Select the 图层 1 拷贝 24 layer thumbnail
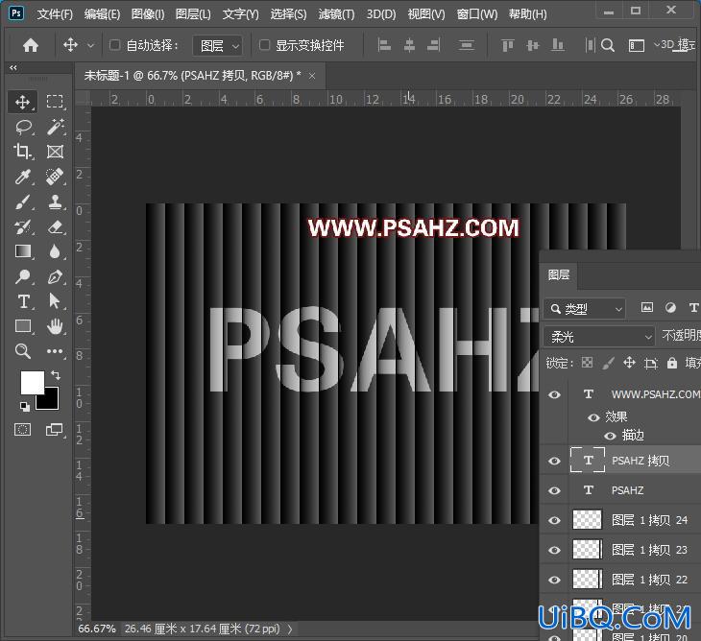The image size is (701, 641). pyautogui.click(x=588, y=520)
